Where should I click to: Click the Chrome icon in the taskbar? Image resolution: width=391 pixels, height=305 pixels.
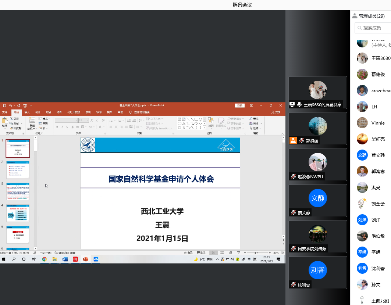click(x=44, y=259)
